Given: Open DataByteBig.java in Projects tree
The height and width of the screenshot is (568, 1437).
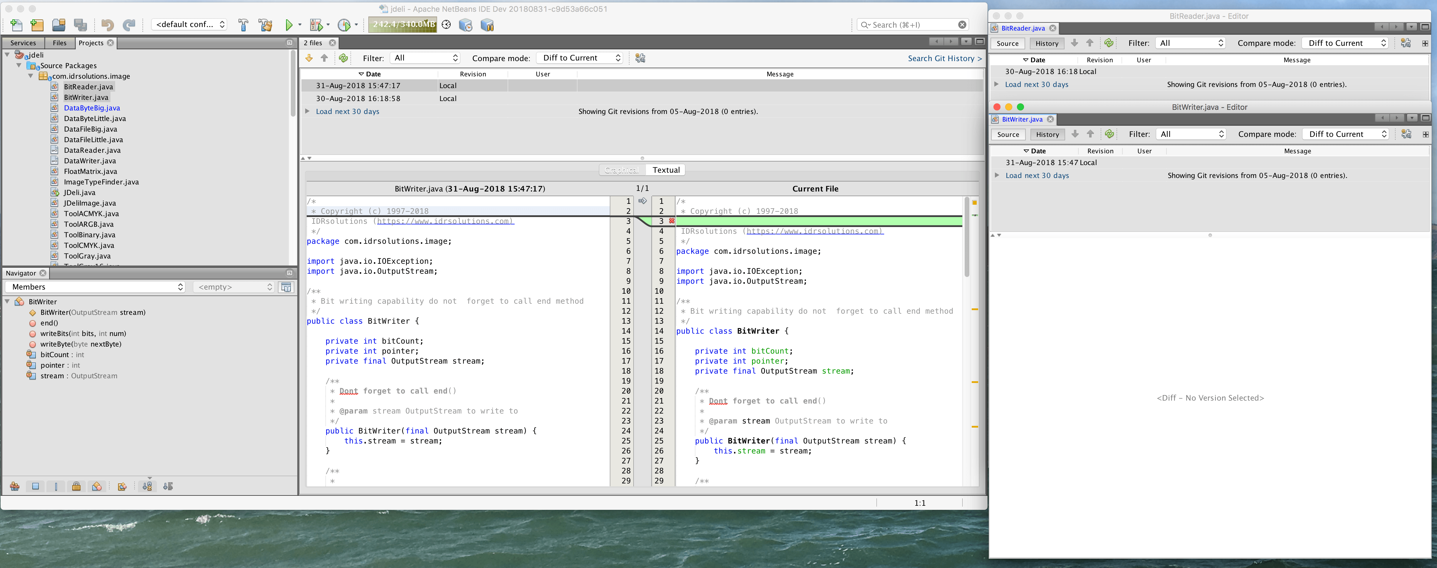Looking at the screenshot, I should [91, 108].
